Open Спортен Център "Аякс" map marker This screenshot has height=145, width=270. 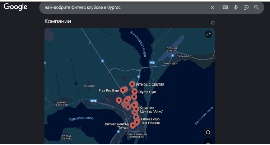[136, 109]
